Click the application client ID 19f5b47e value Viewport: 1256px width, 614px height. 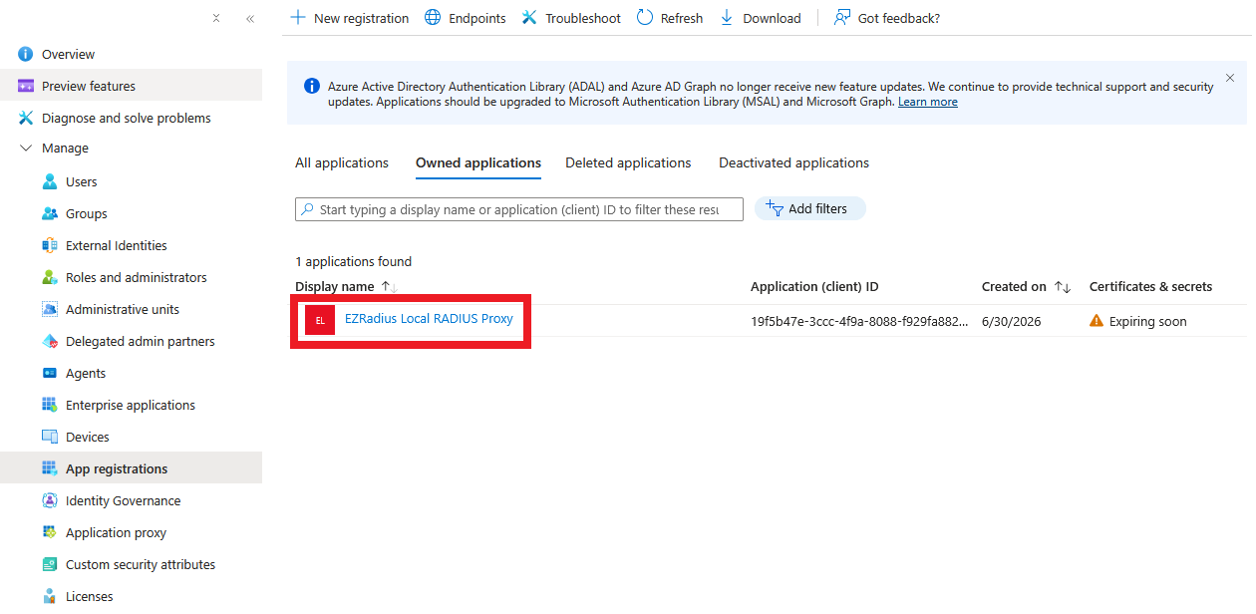point(859,321)
